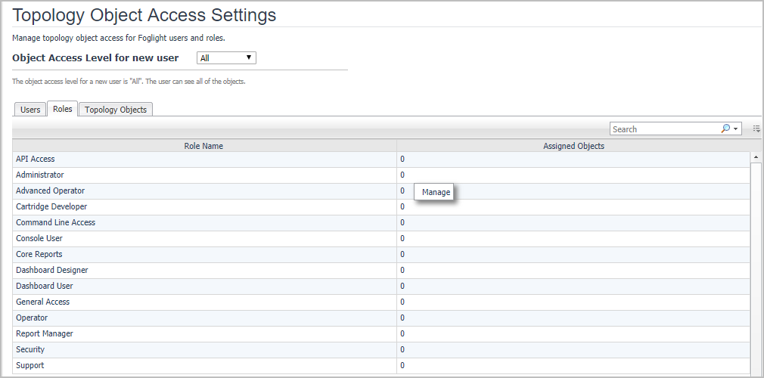
Task: Click assigned objects count for Operator
Action: pyautogui.click(x=402, y=318)
